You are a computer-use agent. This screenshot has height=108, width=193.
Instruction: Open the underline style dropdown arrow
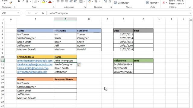pos(30,1)
